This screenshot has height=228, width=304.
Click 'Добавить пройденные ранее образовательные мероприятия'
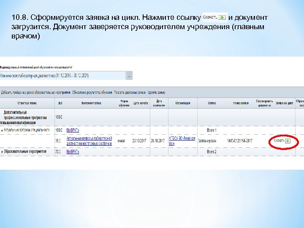(35, 92)
